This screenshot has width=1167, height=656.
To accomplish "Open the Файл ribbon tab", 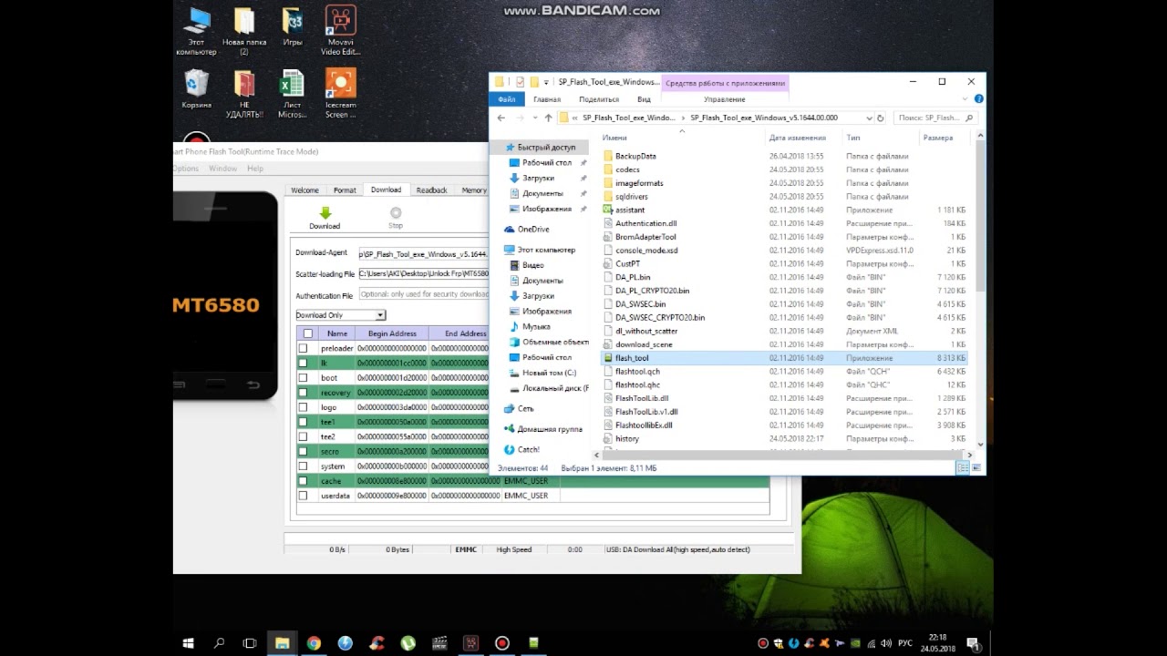I will click(506, 99).
